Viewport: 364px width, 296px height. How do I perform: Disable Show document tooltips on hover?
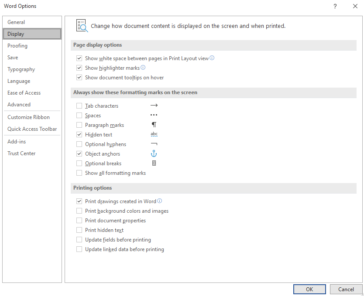point(79,78)
